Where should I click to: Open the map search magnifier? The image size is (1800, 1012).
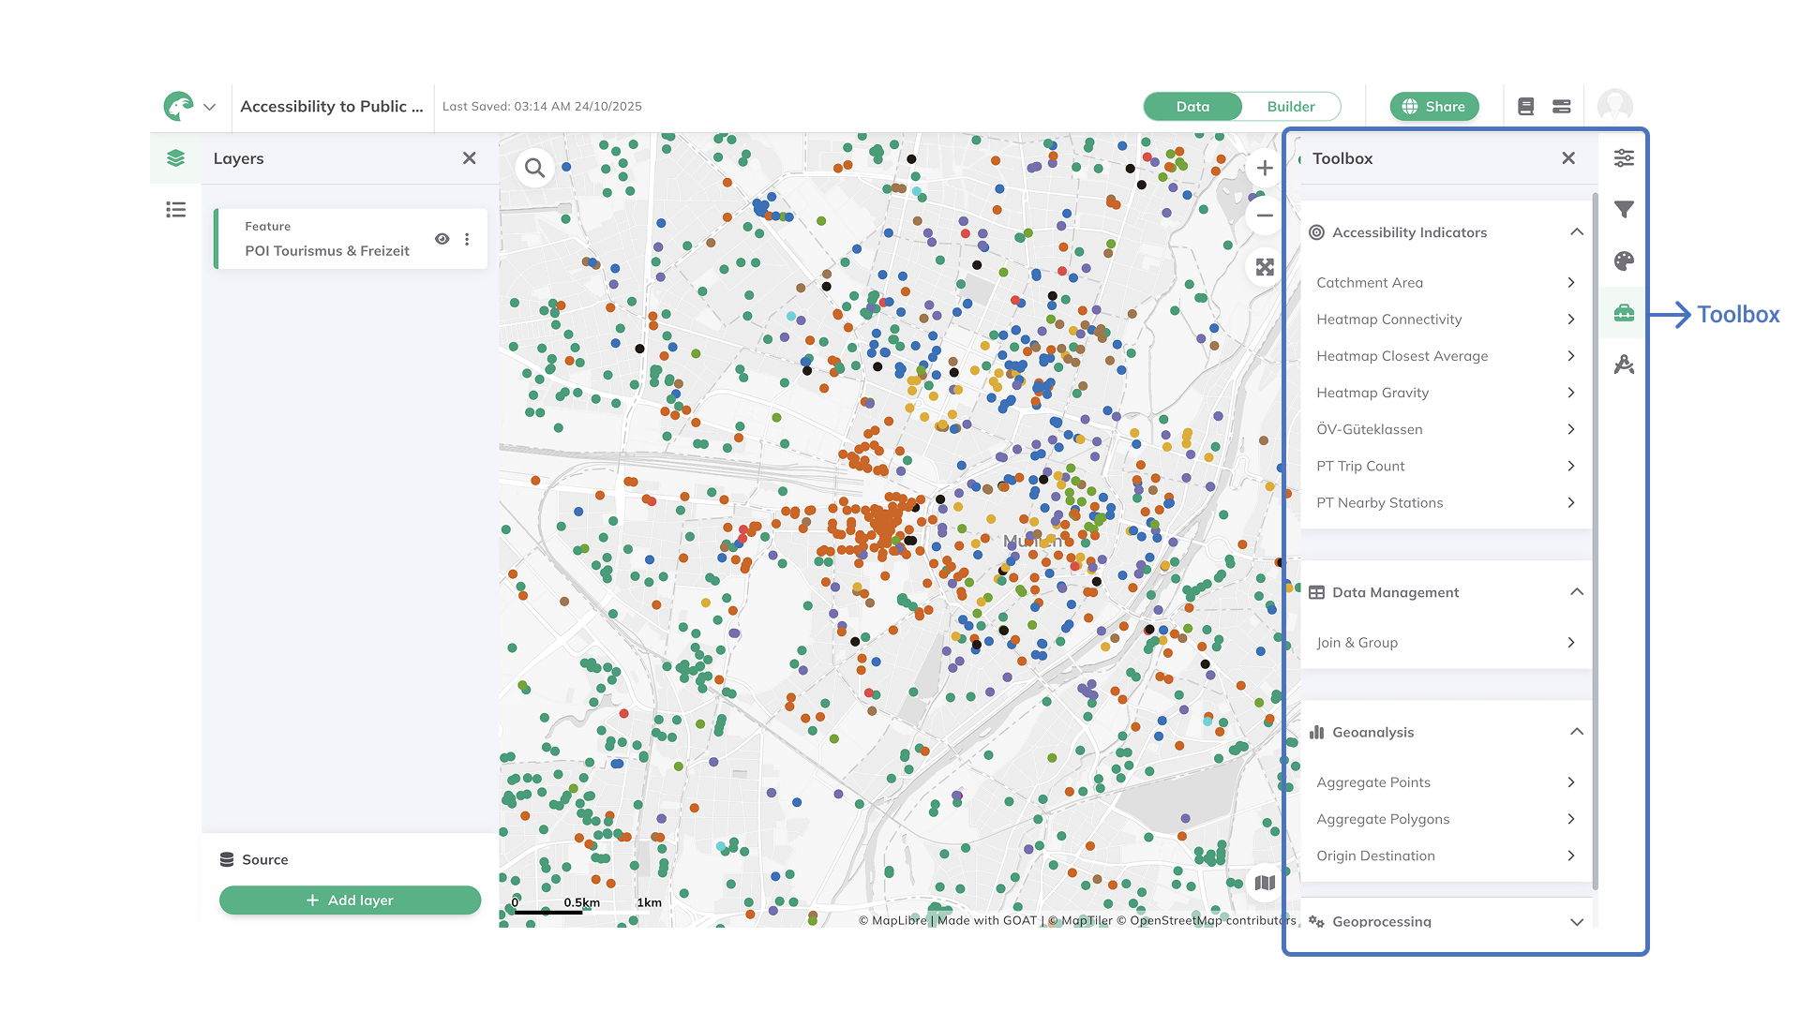pyautogui.click(x=534, y=168)
